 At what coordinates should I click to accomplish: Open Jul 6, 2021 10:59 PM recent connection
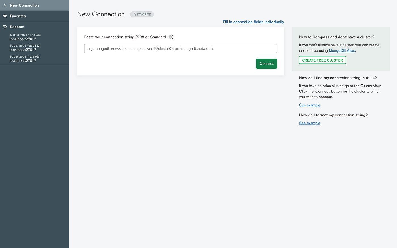pos(25,48)
